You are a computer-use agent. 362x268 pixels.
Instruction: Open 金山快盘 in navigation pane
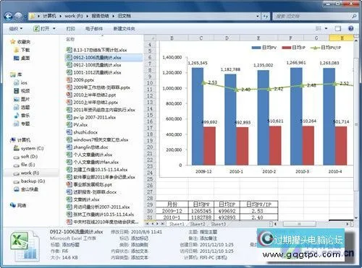(x=26, y=189)
